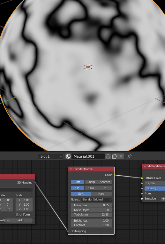The image size is (165, 244).
Task: Toggle the pin icon in node editor header
Action: [129, 156]
